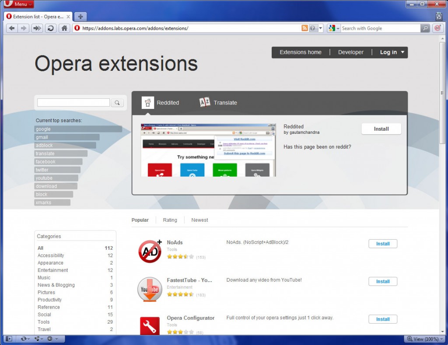Focus the Search with Google field
Image resolution: width=448 pixels, height=345 pixels.
pyautogui.click(x=380, y=28)
